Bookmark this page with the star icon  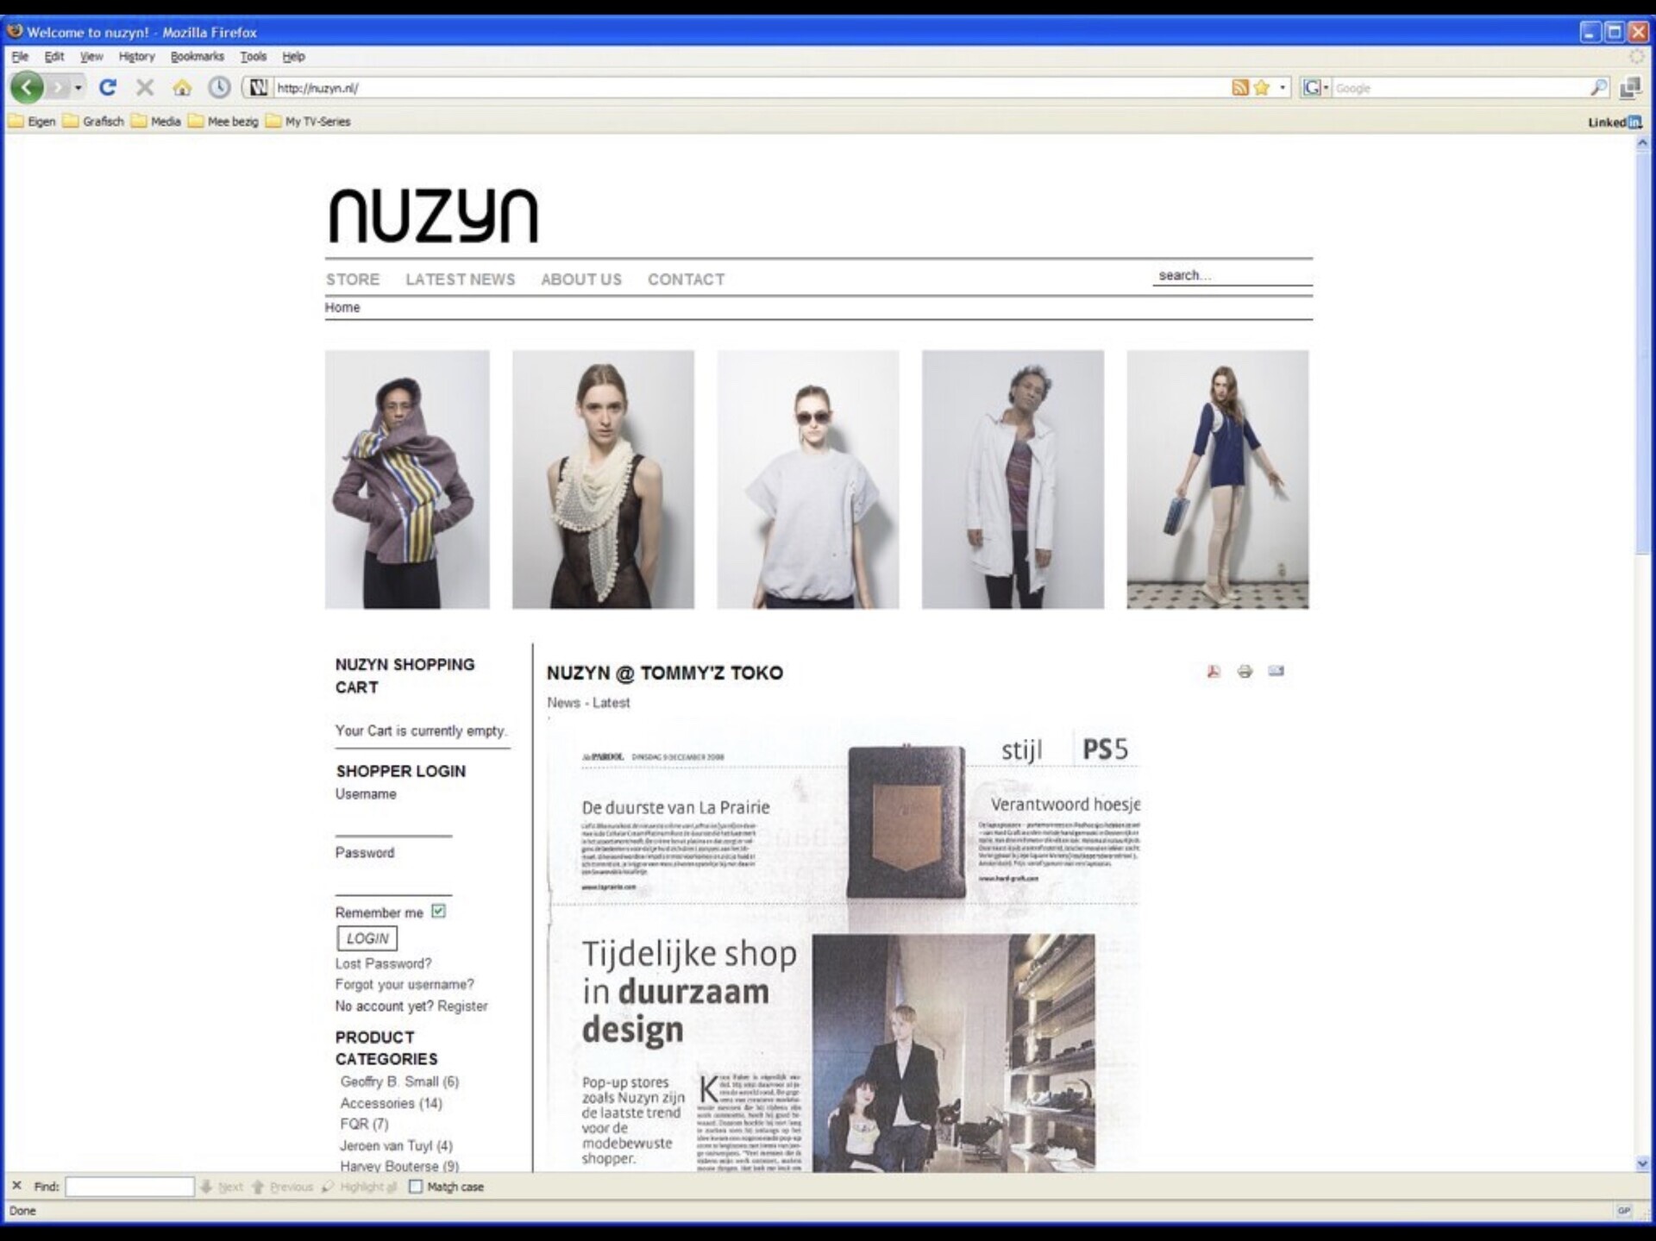[1262, 87]
